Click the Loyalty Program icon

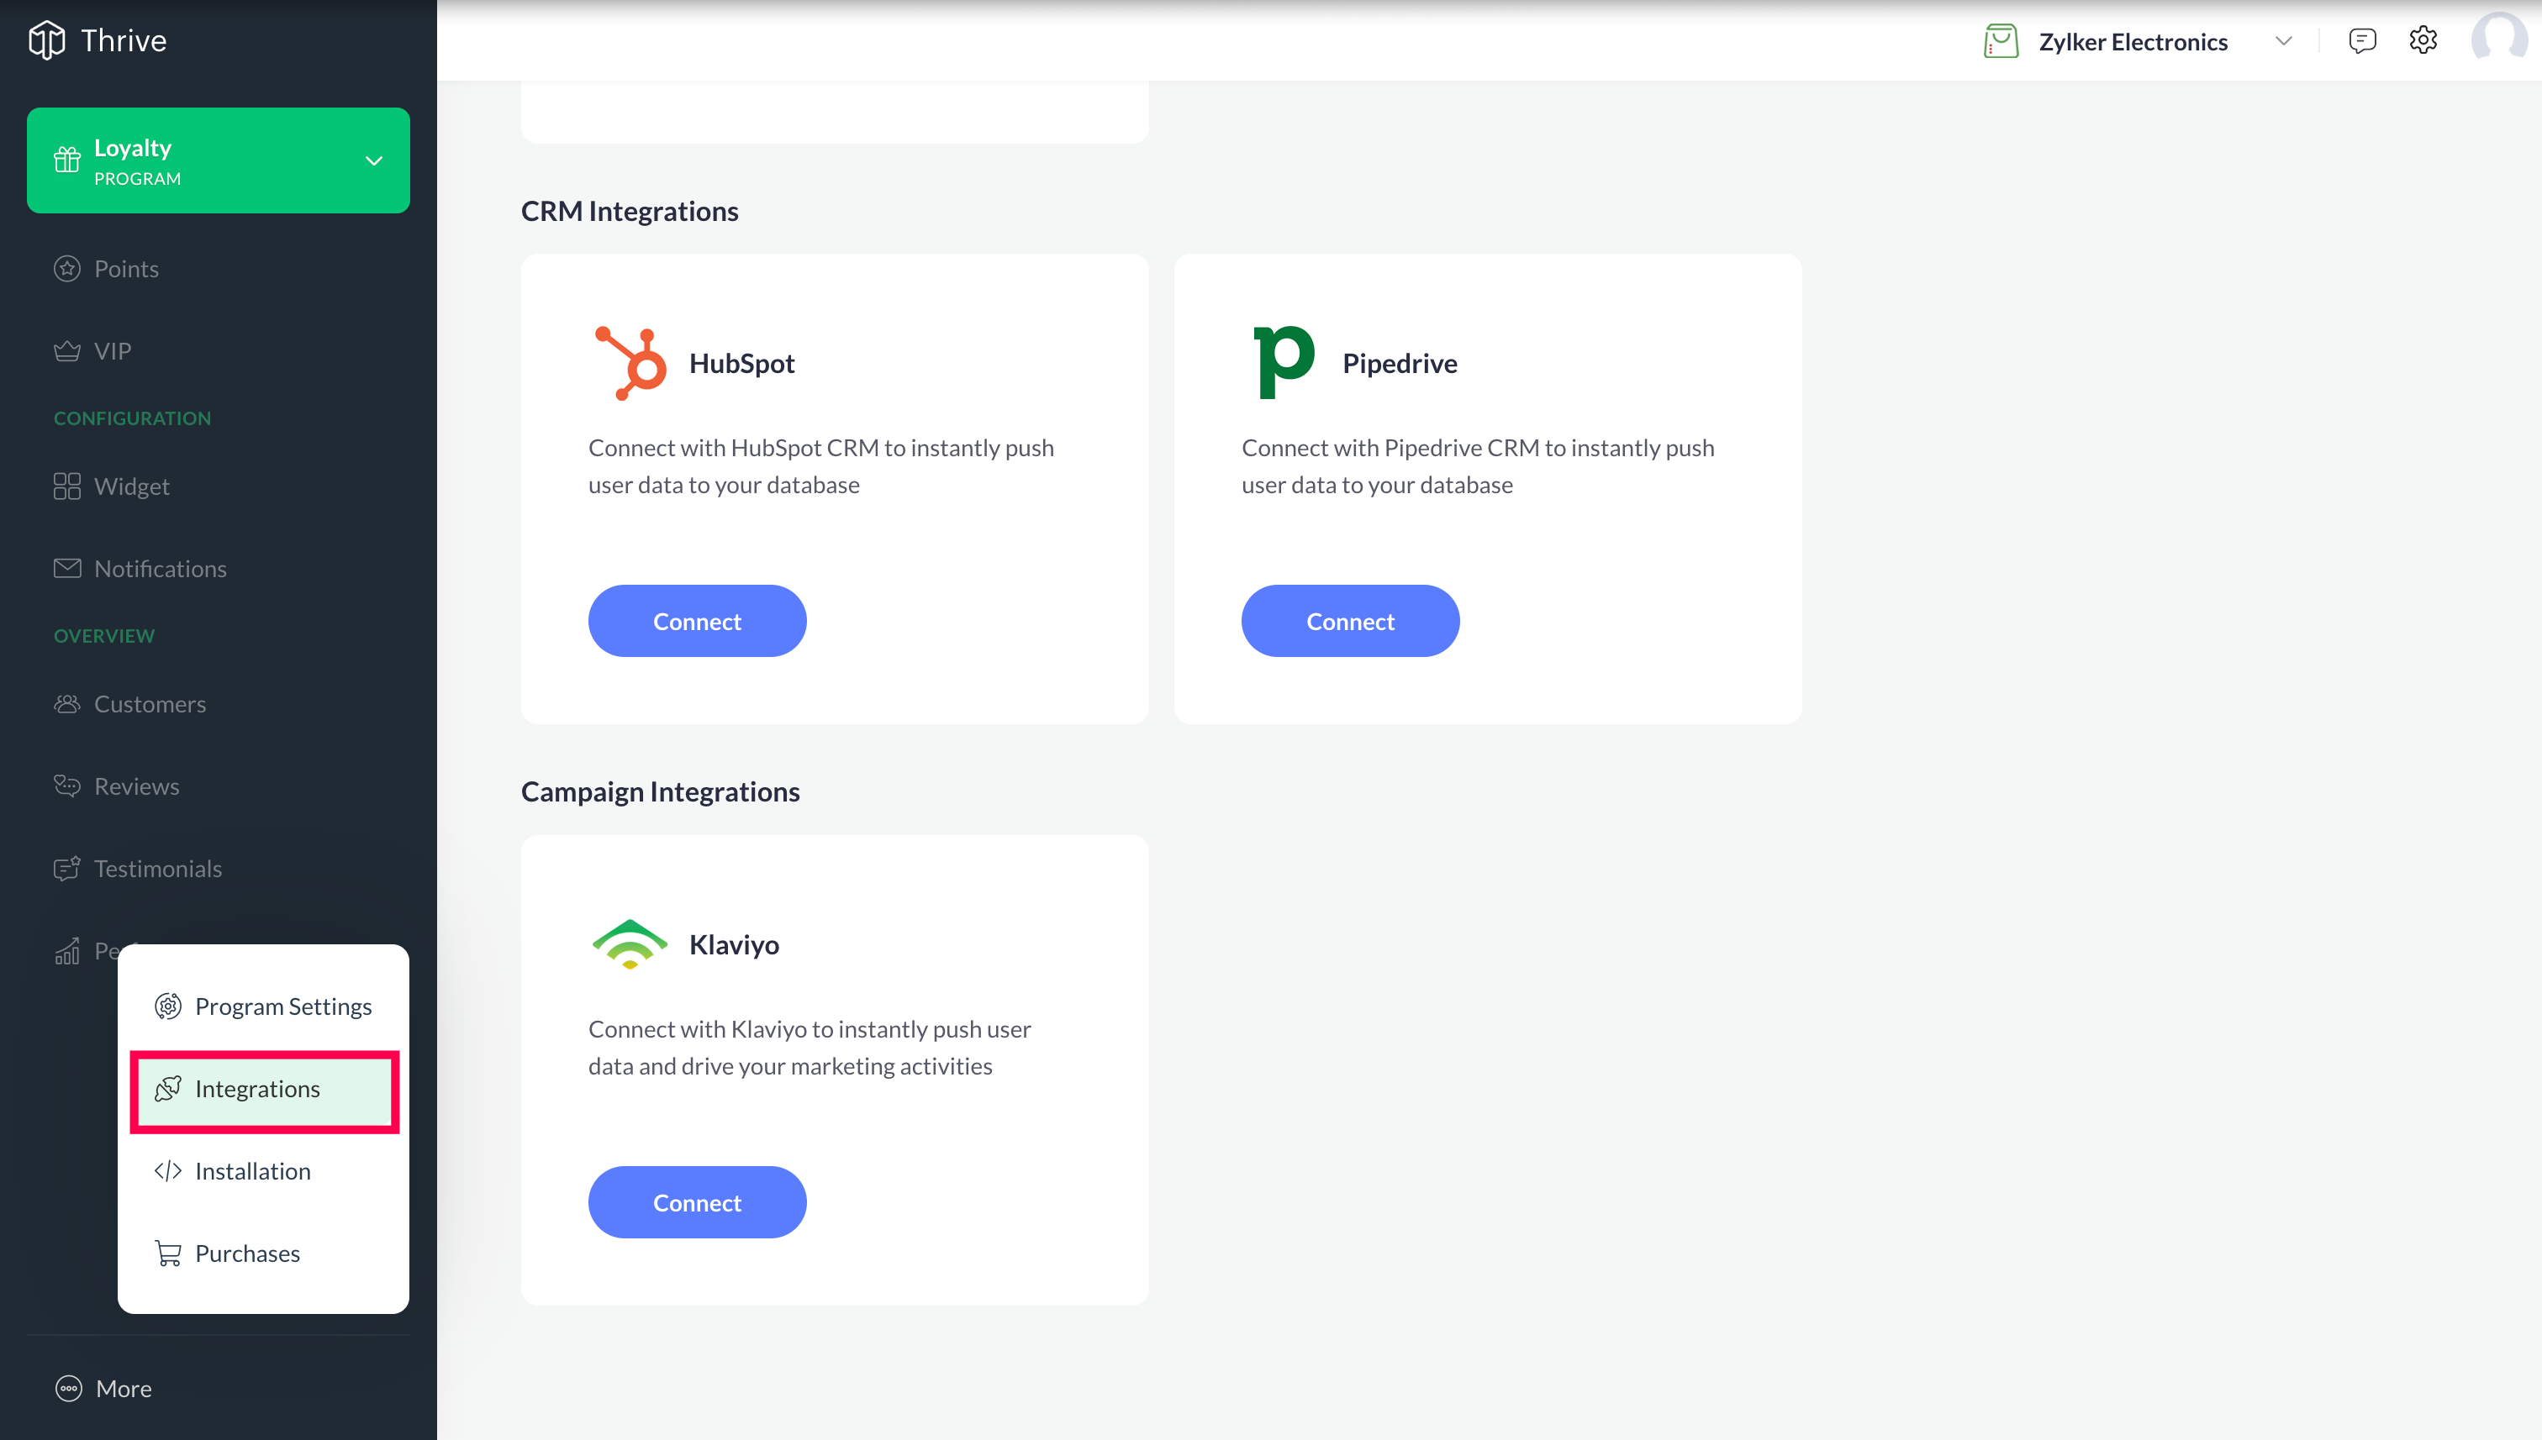(68, 160)
